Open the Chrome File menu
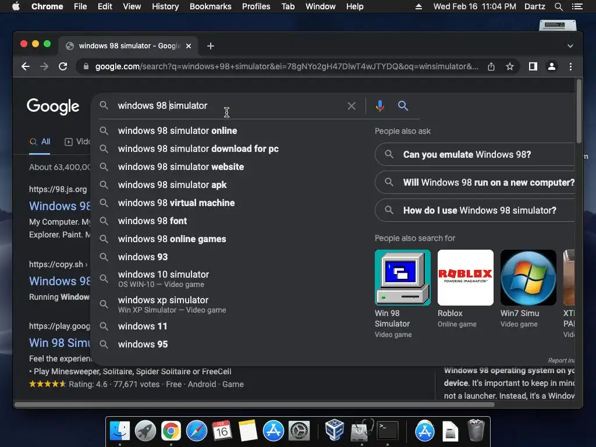 point(80,6)
